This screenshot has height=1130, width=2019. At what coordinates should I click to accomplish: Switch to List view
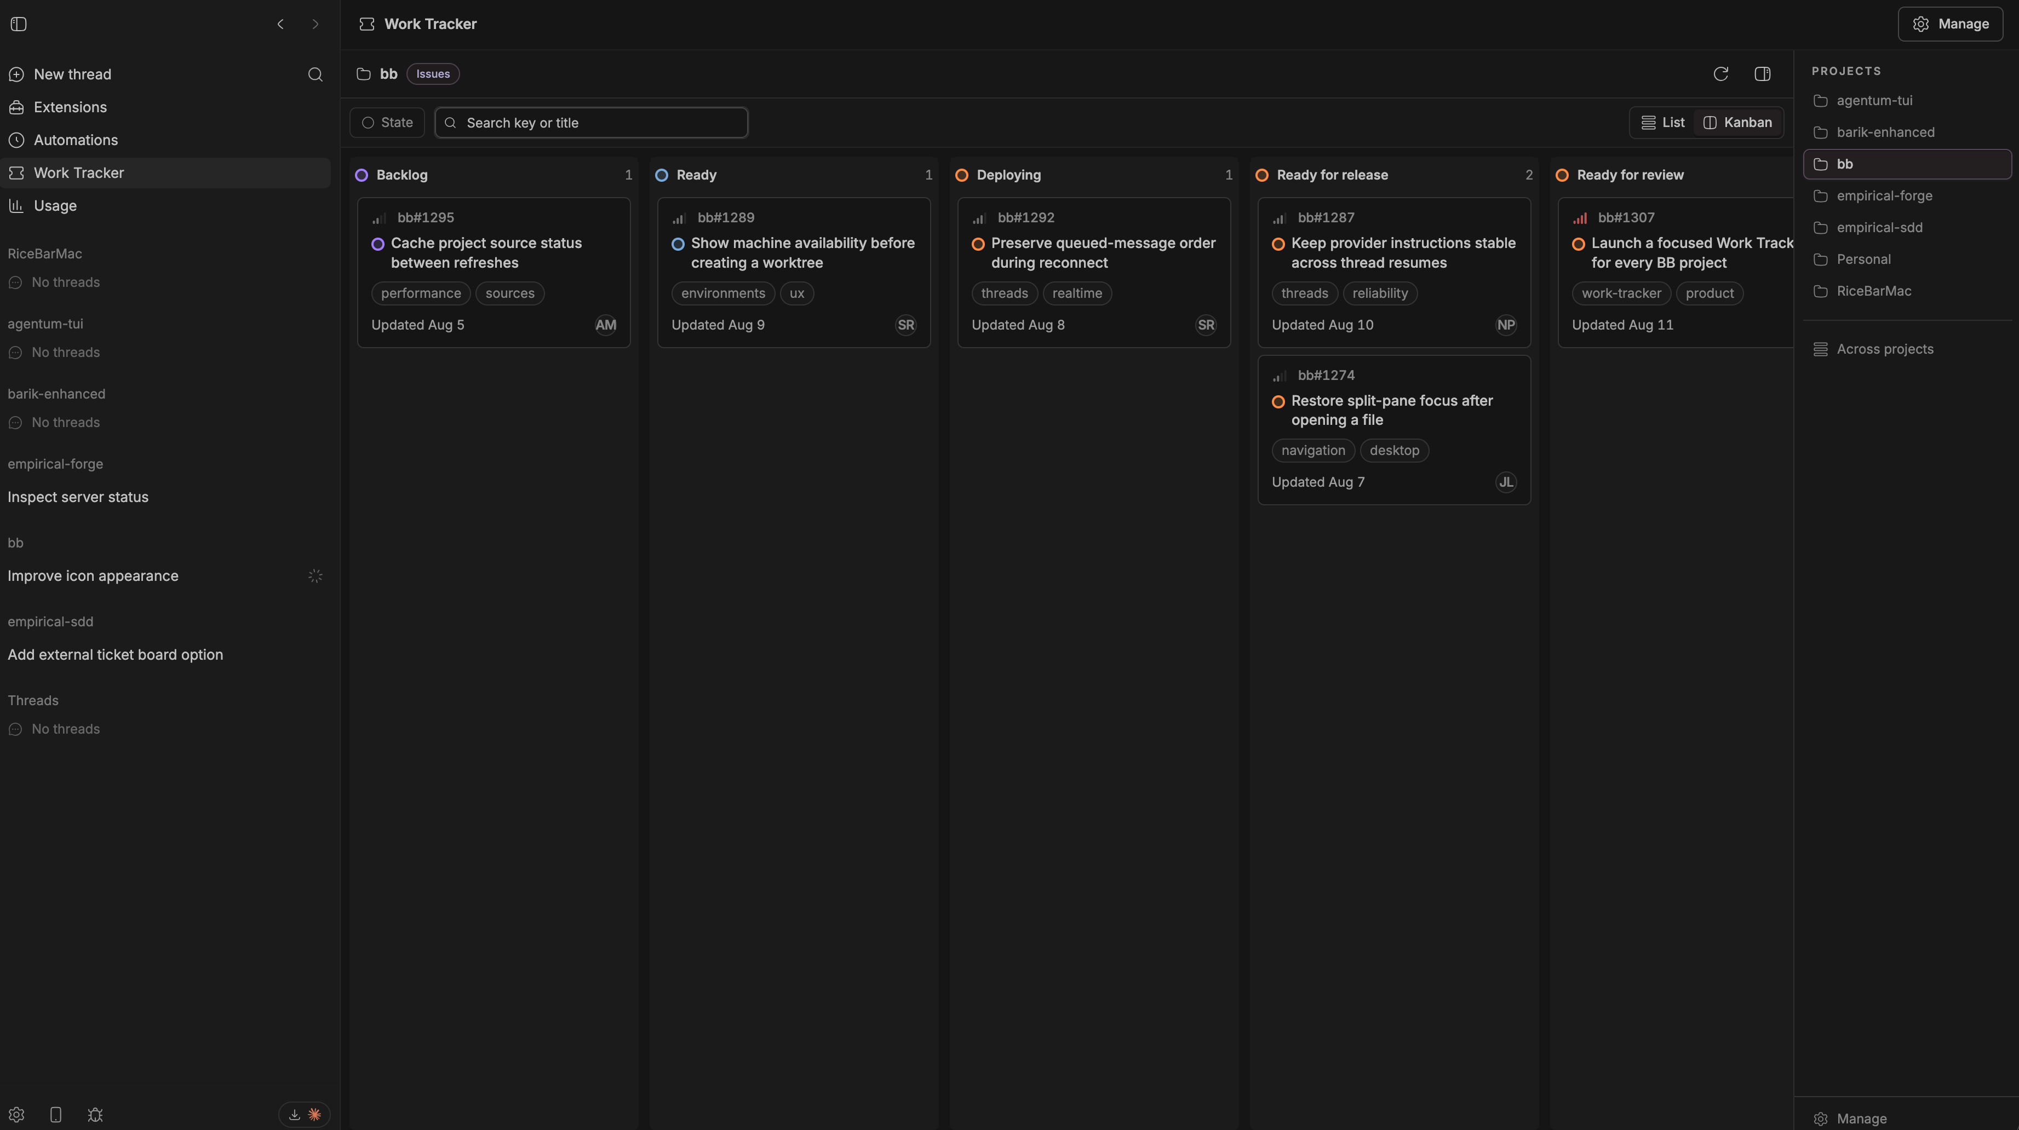click(1662, 122)
